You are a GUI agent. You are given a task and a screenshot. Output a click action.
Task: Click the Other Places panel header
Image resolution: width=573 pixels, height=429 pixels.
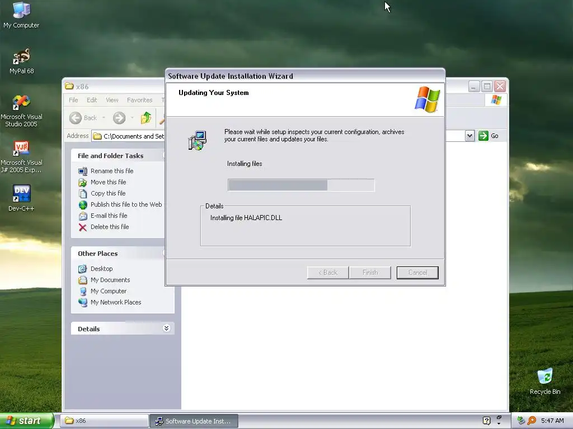click(x=97, y=254)
